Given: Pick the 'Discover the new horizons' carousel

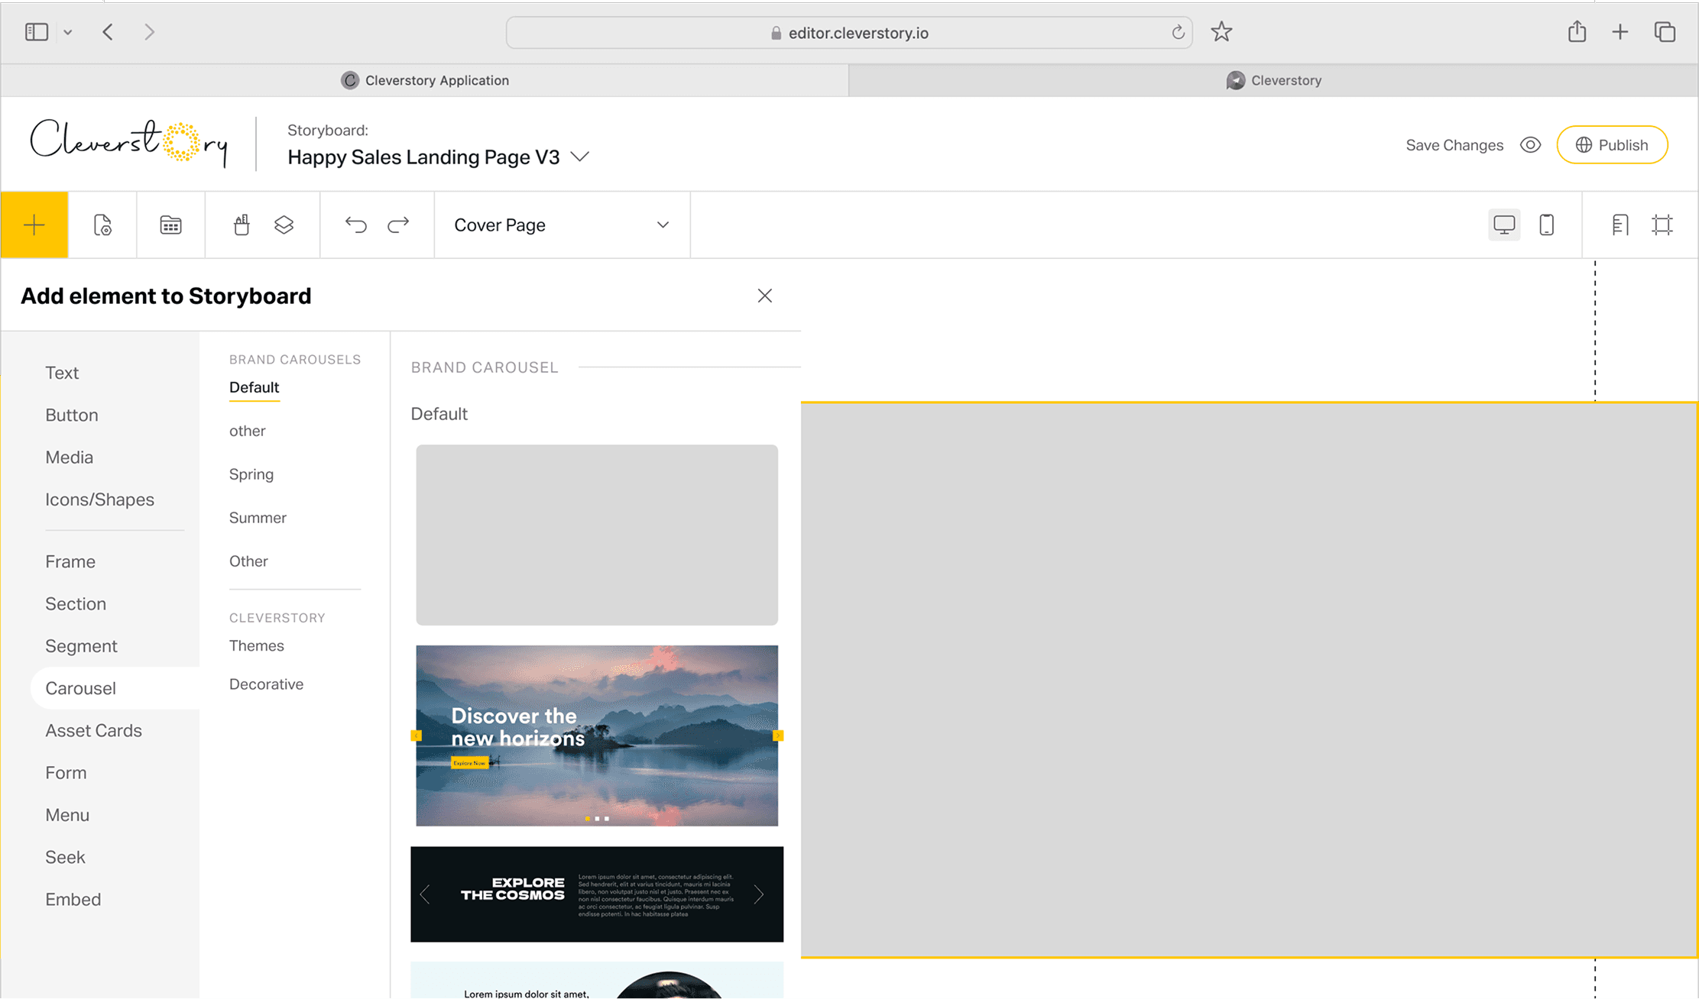Looking at the screenshot, I should click(597, 736).
